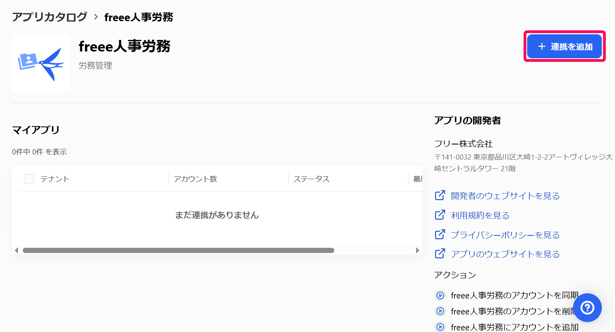615x332 pixels.
Task: Open プライバシーポリシーを見る link
Action: 505,235
